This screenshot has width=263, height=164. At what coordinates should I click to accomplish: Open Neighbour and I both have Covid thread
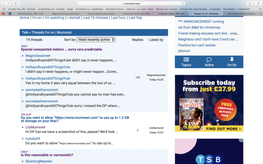(208, 39)
